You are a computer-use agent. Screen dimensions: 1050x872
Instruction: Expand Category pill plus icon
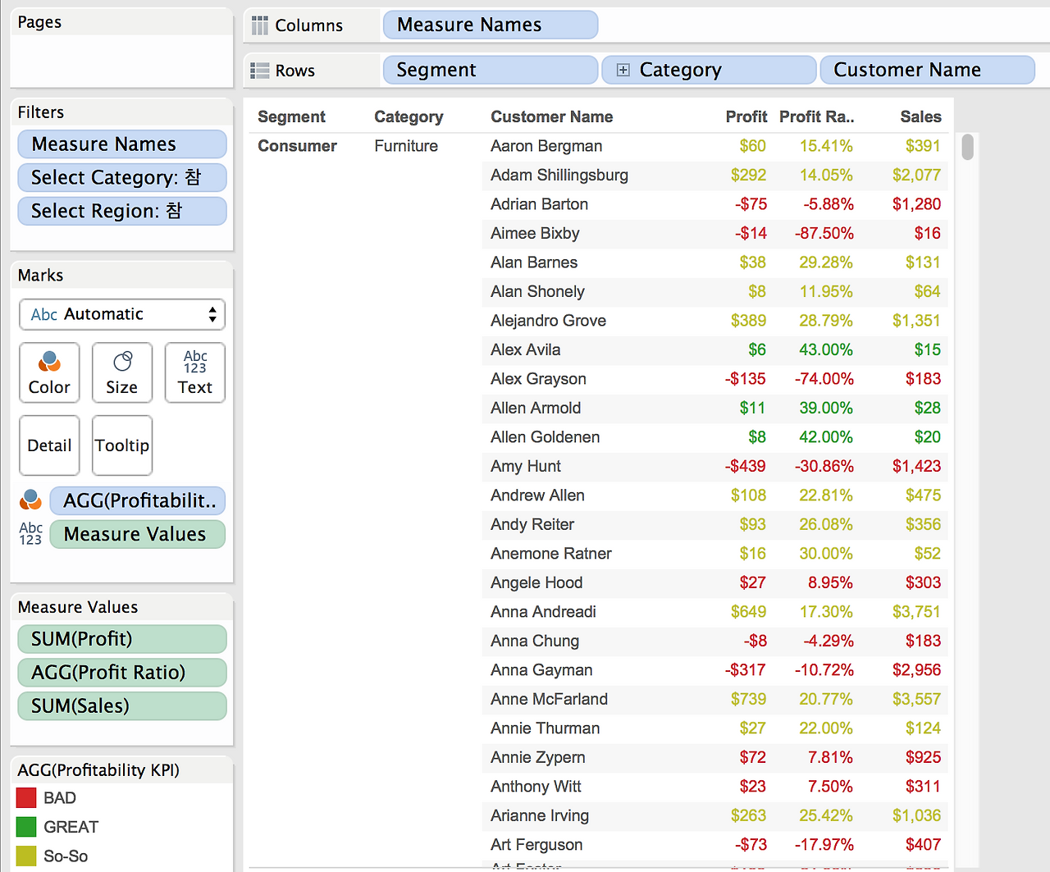[623, 70]
